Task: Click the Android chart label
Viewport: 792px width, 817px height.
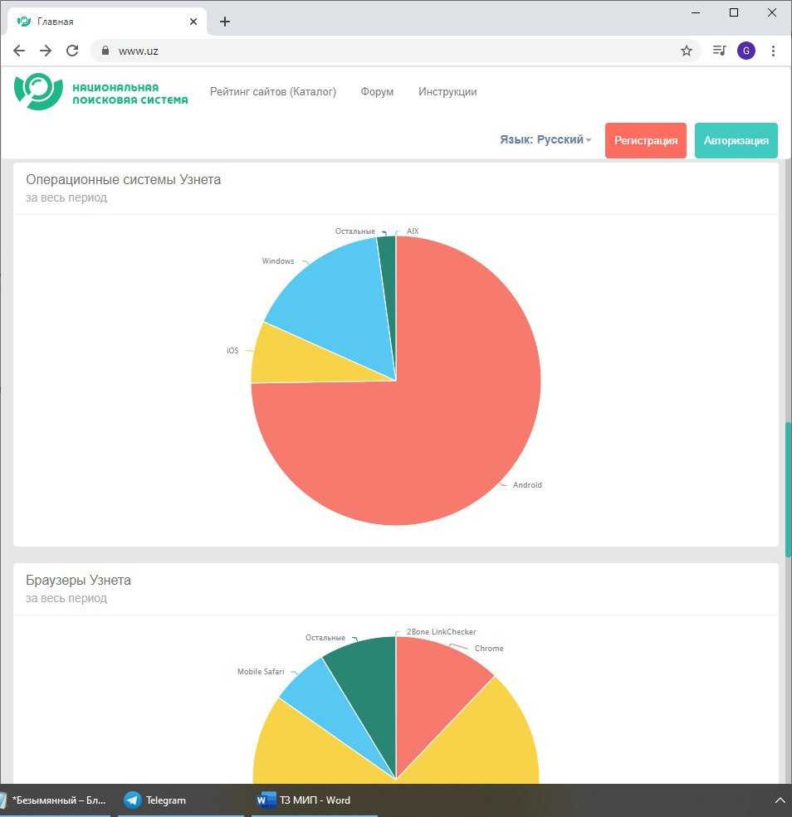Action: click(x=527, y=484)
